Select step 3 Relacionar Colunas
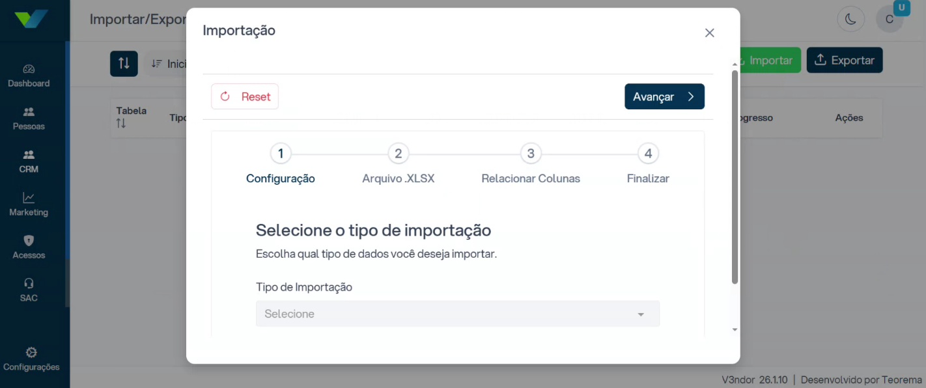The image size is (926, 388). 531,165
